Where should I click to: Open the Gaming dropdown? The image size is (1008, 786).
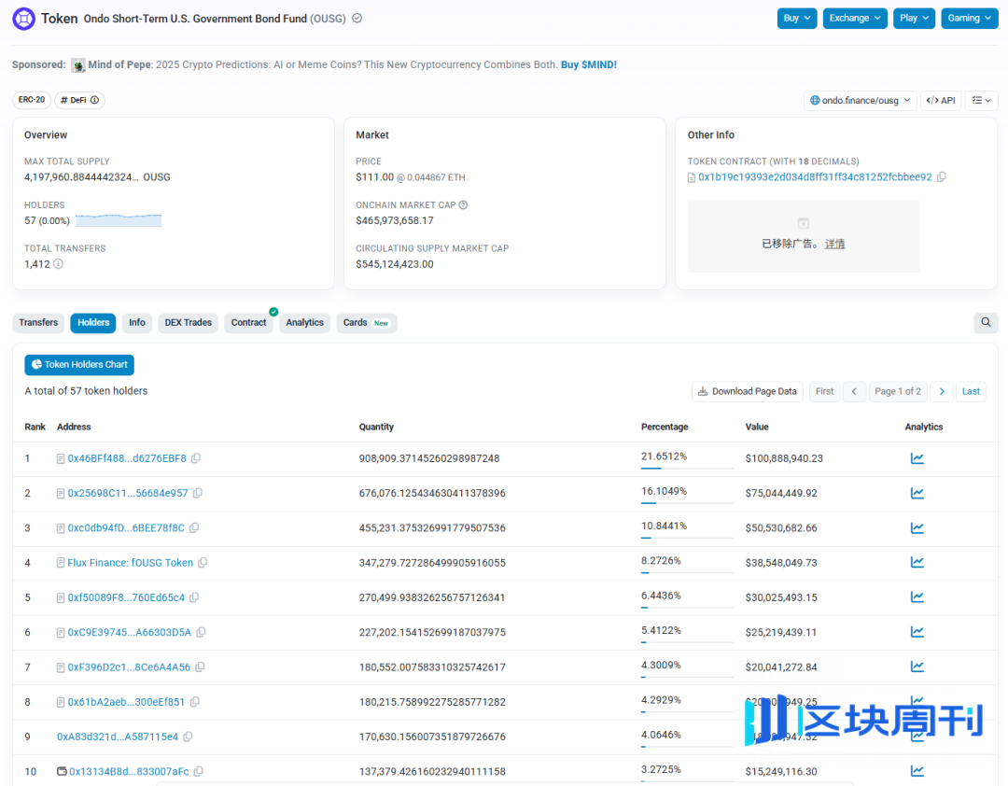click(970, 18)
